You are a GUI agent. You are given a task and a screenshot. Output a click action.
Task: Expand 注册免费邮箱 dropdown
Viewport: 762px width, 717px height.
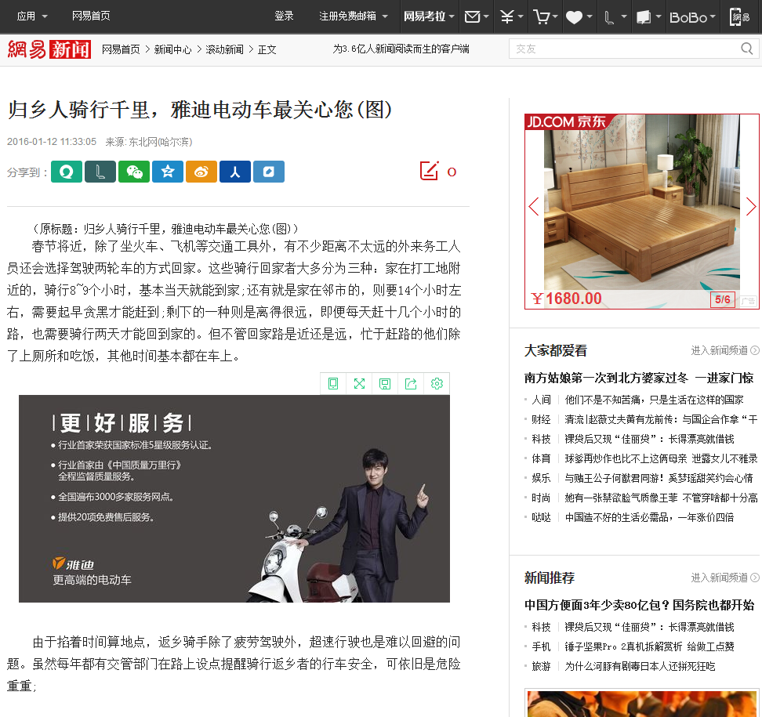(354, 16)
